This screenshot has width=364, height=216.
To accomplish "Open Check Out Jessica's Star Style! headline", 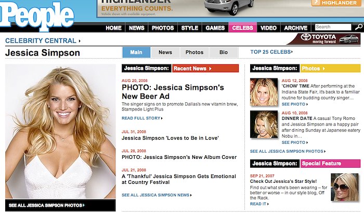I will click(283, 181).
